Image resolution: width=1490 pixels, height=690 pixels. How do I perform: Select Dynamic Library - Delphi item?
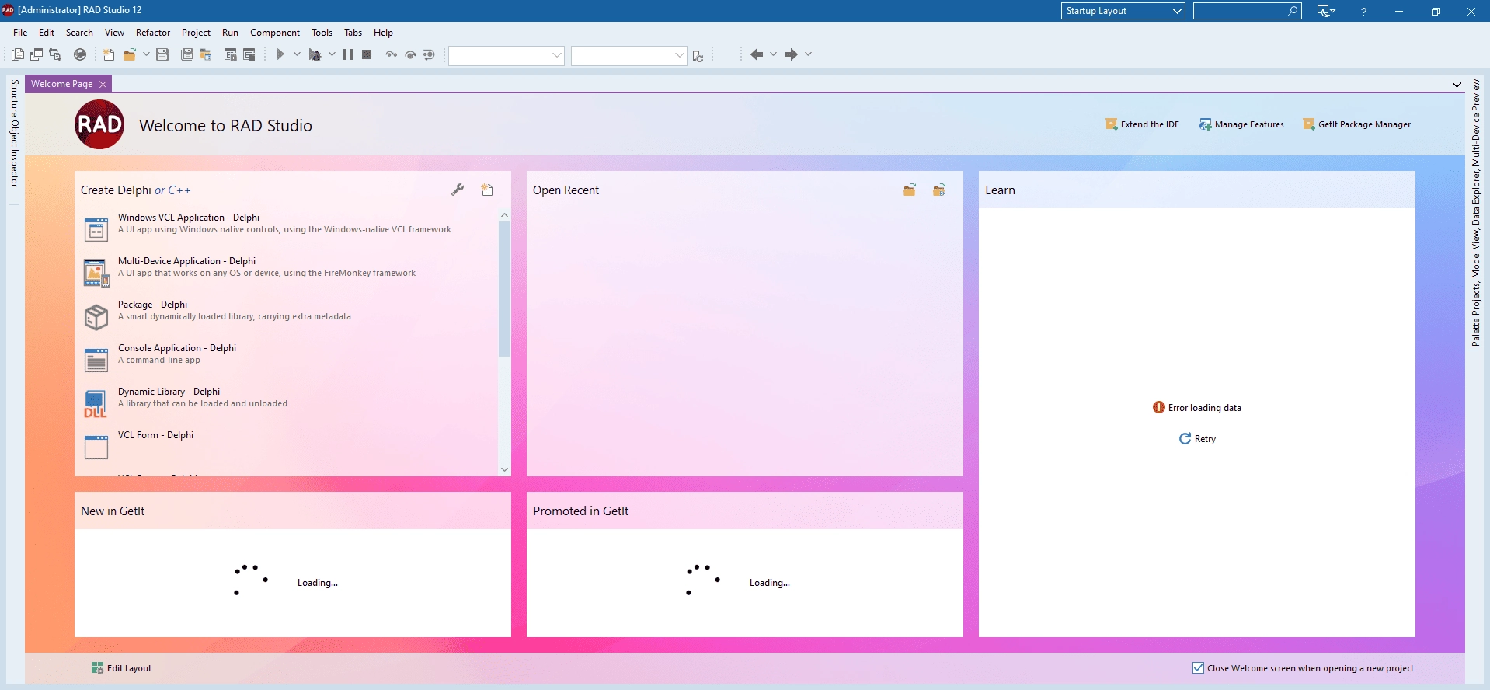pyautogui.click(x=287, y=403)
